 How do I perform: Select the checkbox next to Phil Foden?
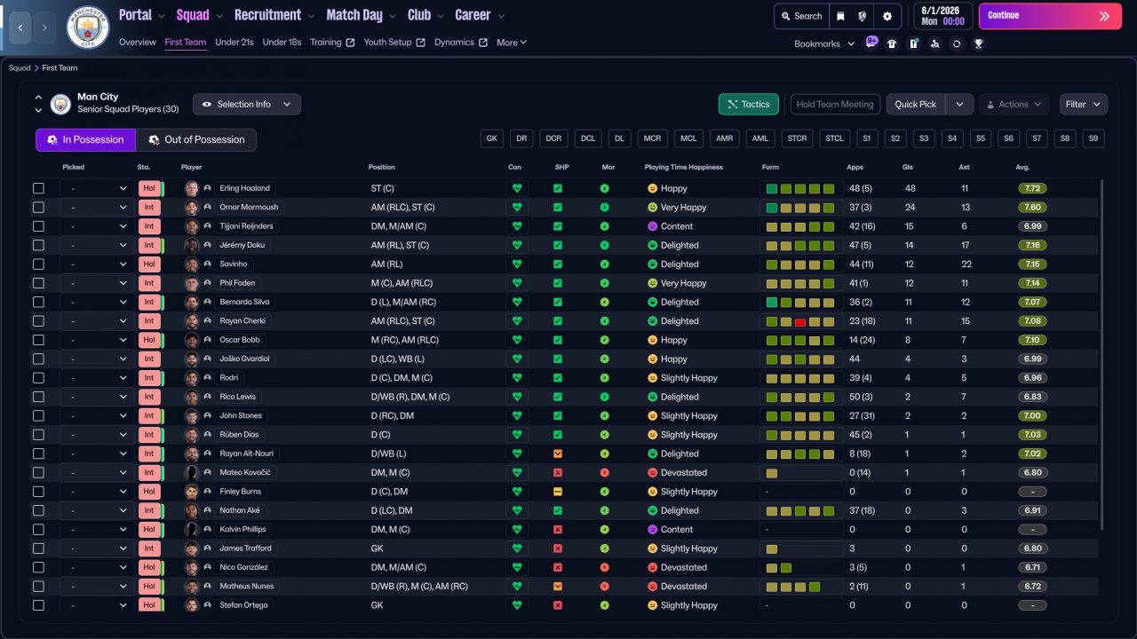pyautogui.click(x=38, y=283)
